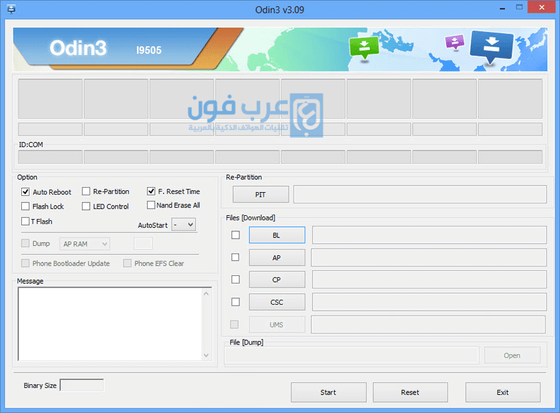
Task: Click the UMS button
Action: pyautogui.click(x=276, y=325)
